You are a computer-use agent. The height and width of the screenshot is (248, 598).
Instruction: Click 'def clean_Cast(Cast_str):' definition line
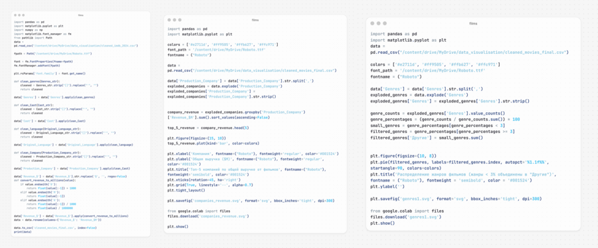[x=34, y=105]
